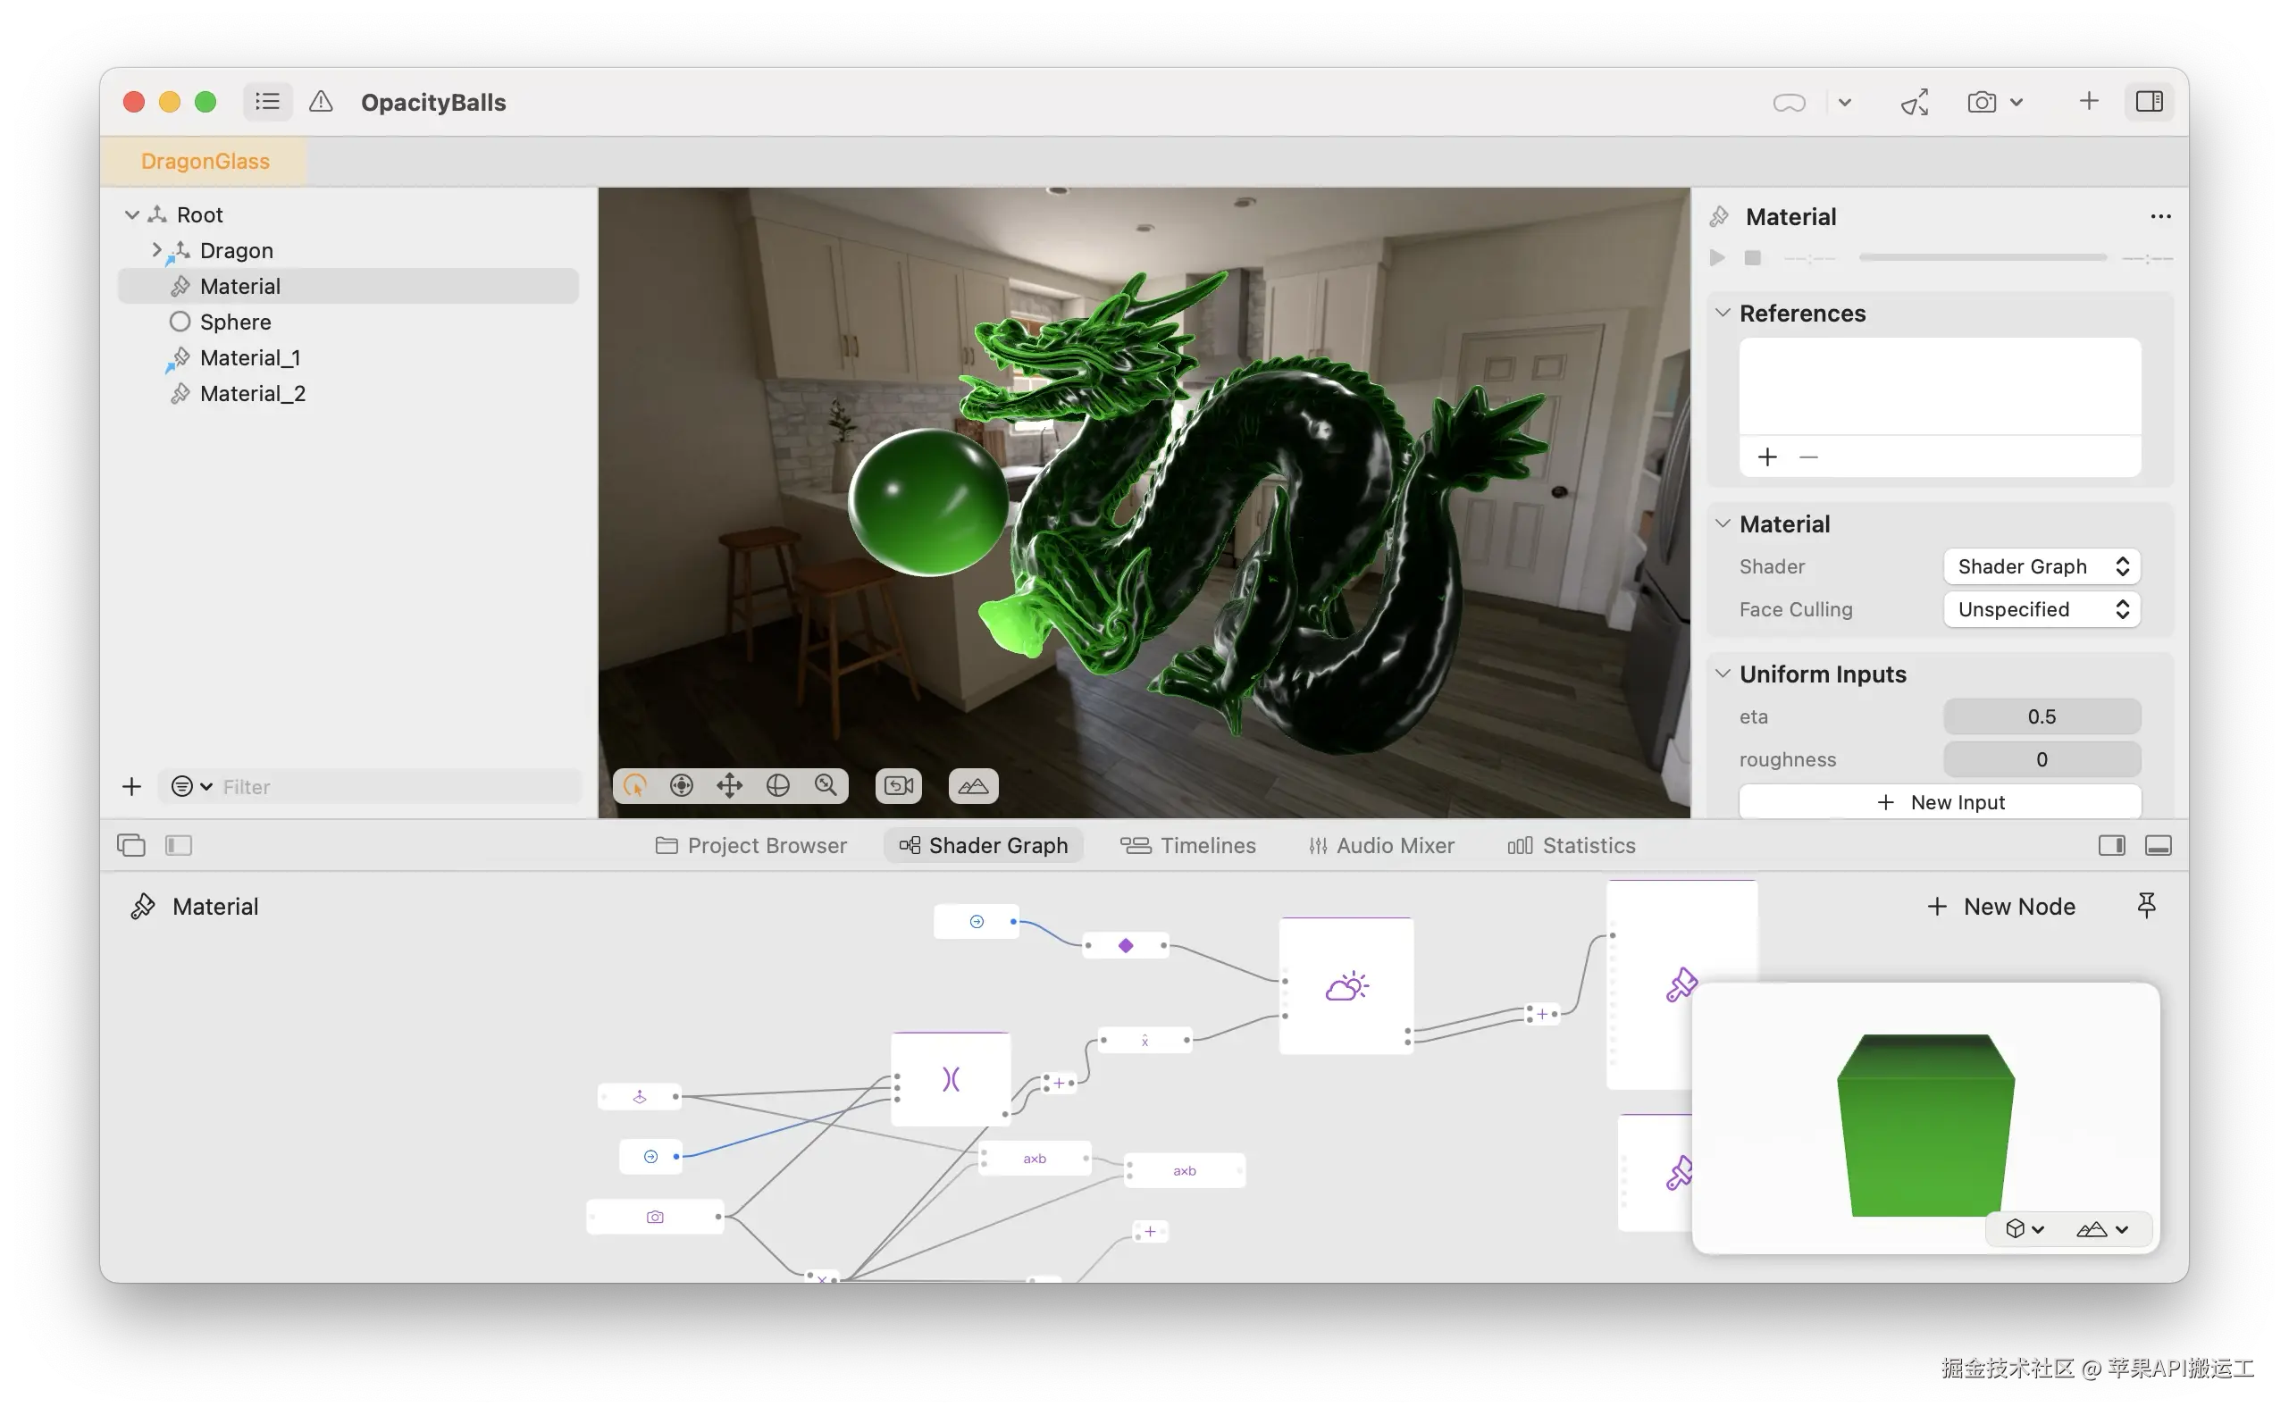2289x1415 pixels.
Task: Click the move/pan arrows tool
Action: point(729,785)
